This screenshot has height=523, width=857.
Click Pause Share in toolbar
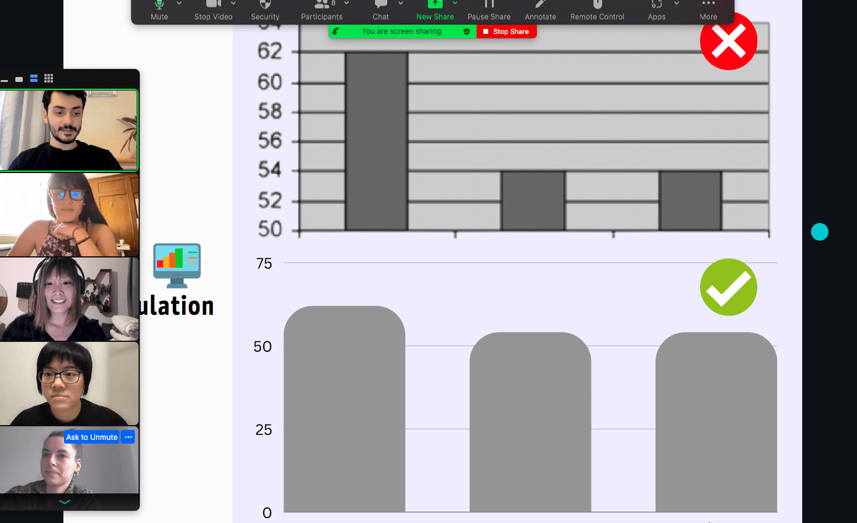pos(489,10)
